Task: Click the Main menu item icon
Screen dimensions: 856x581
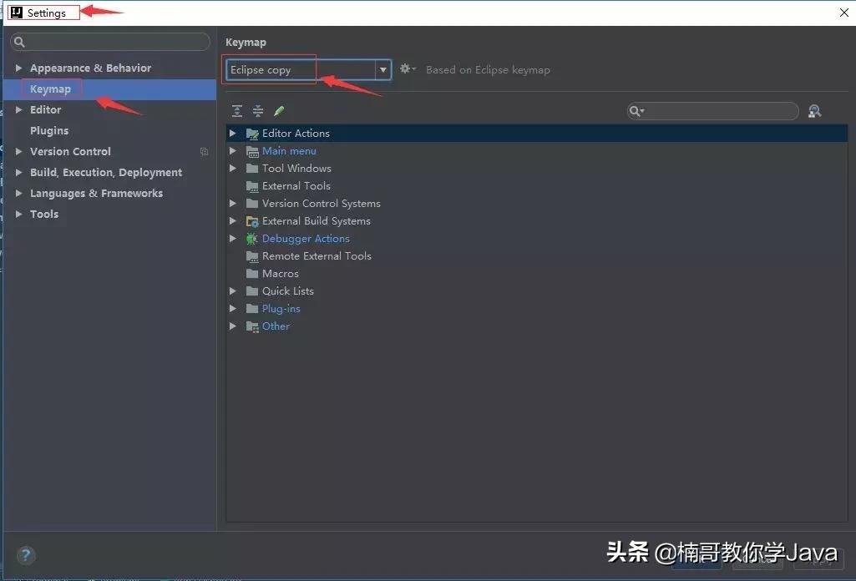Action: pos(252,150)
